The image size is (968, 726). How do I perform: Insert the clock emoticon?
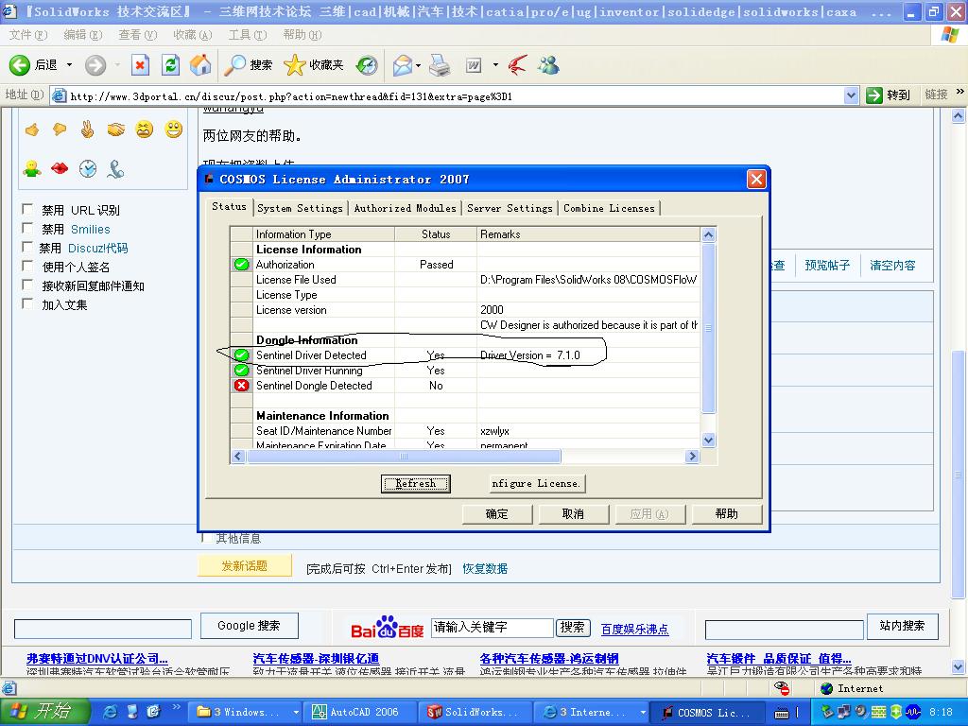click(x=88, y=168)
